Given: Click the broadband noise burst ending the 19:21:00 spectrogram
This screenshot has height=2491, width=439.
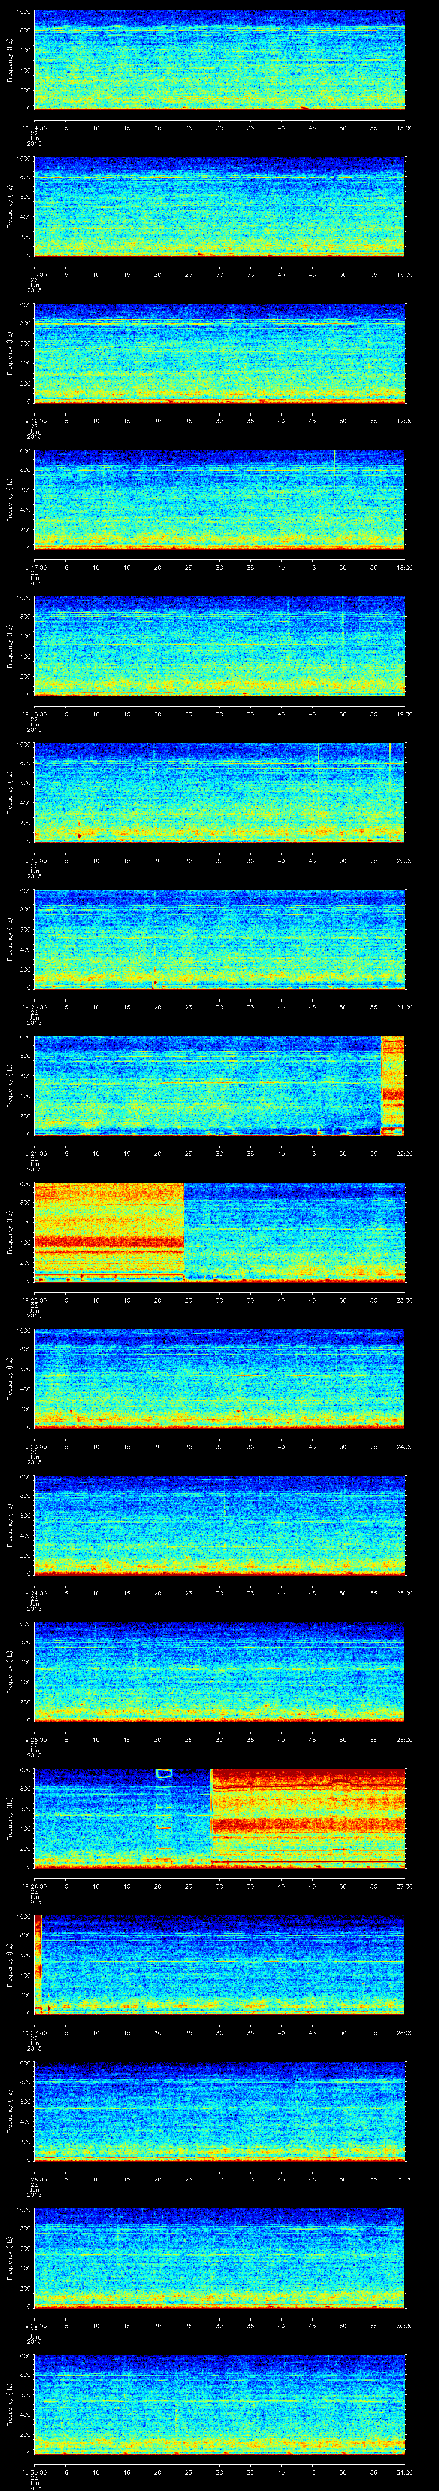Looking at the screenshot, I should 394,1085.
